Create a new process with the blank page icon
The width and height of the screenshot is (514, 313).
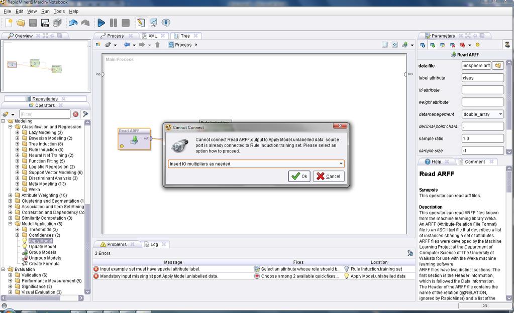coord(9,23)
